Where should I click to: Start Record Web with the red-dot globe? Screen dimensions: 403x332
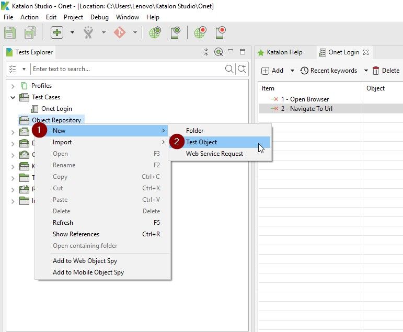(200, 32)
